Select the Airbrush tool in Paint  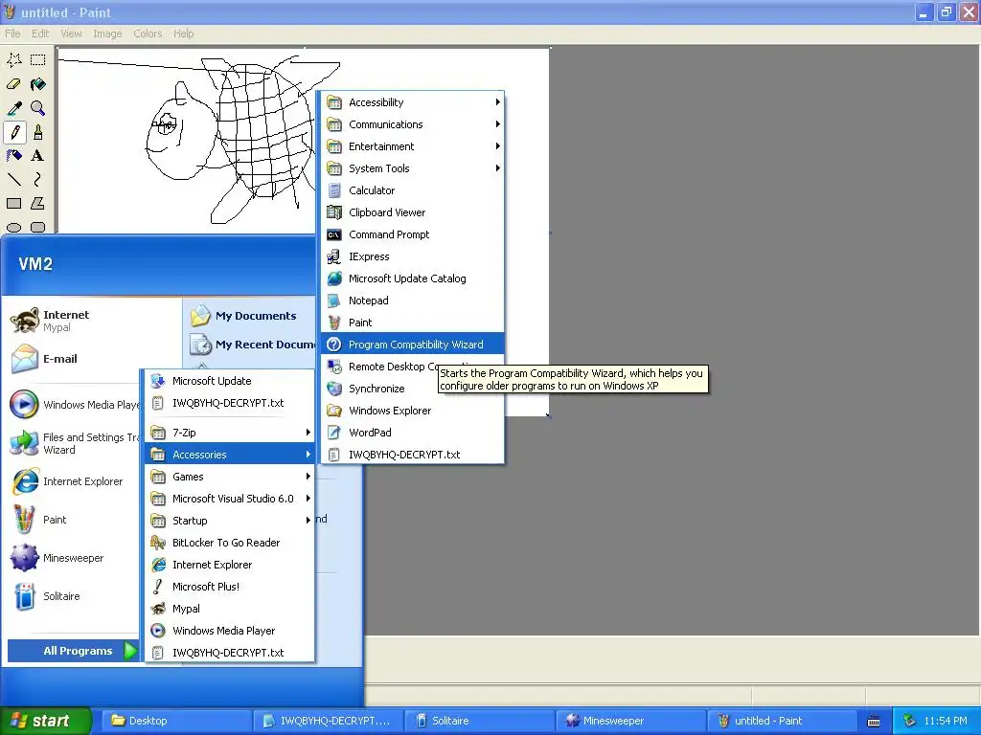pyautogui.click(x=14, y=156)
